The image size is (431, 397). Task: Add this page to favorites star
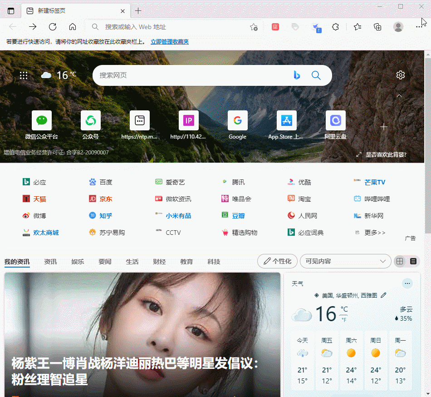pos(254,27)
